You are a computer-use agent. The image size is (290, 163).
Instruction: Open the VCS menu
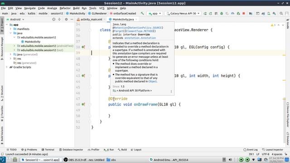(x=101, y=8)
